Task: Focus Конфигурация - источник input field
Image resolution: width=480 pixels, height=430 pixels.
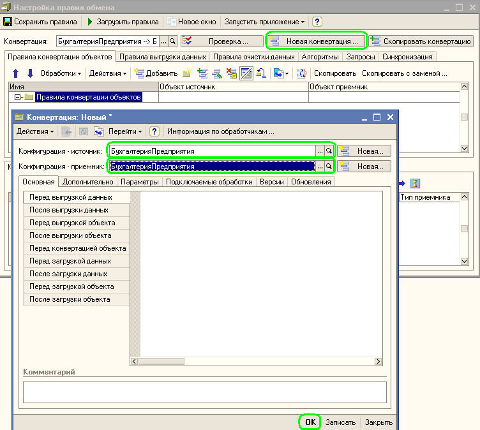Action: click(x=213, y=151)
